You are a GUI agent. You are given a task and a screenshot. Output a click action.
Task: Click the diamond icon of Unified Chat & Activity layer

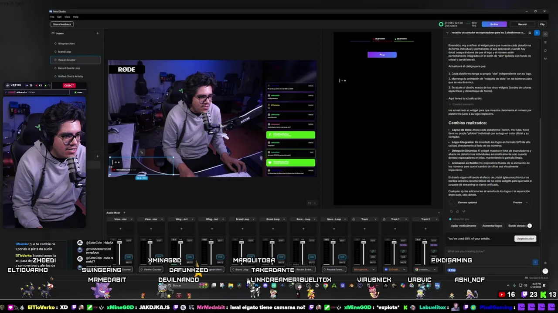pos(55,77)
